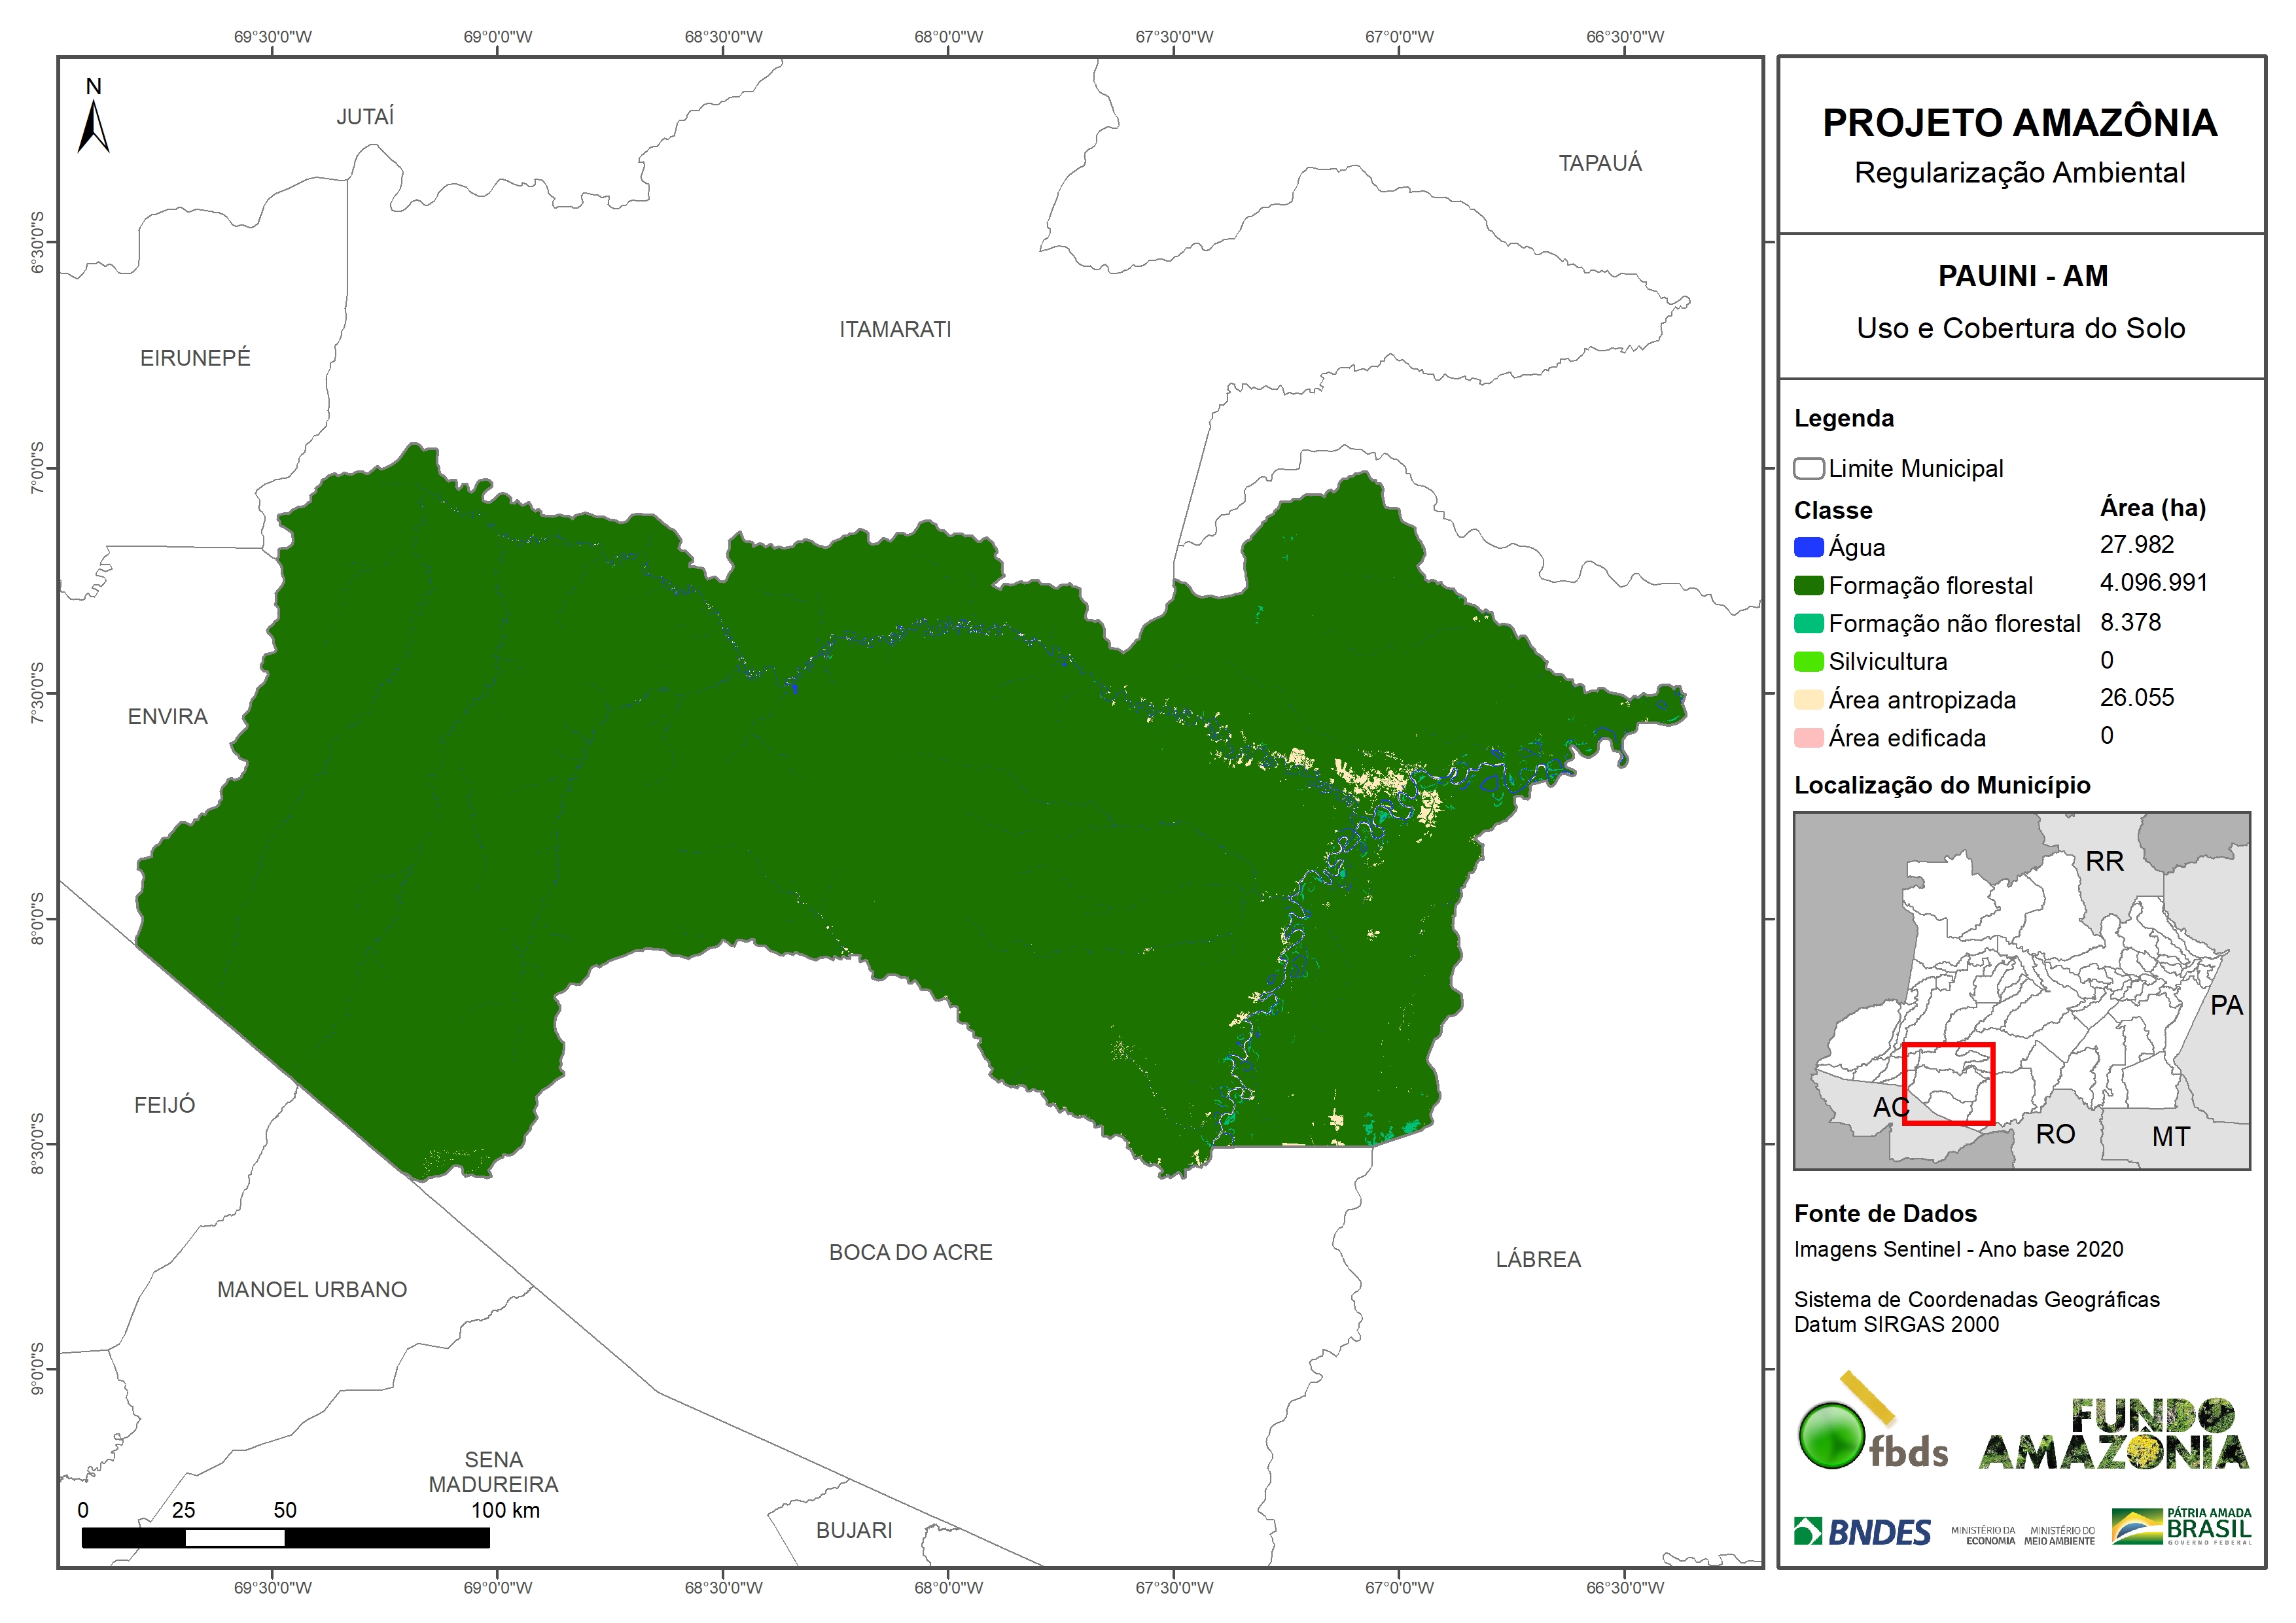The image size is (2296, 1623).
Task: Click the blue Água legend swatch
Action: [x=1808, y=547]
